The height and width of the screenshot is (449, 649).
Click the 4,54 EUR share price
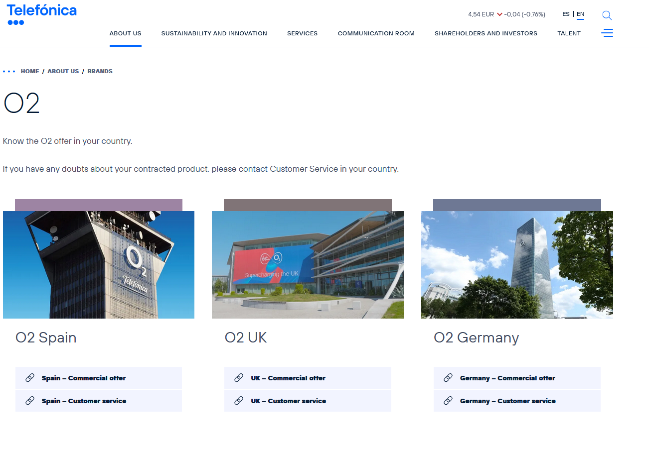(481, 14)
